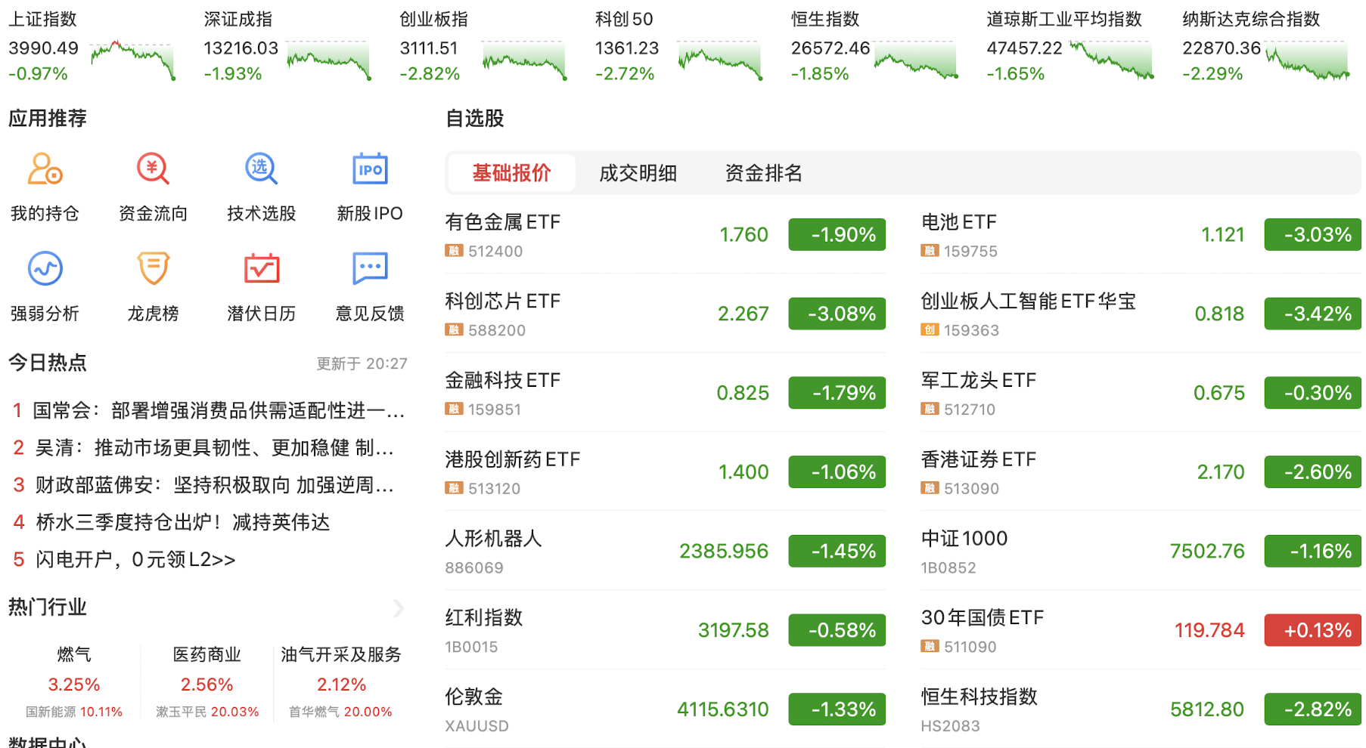Image resolution: width=1366 pixels, height=748 pixels.
Task: Open the 国常会 top headline news
Action: coord(219,411)
